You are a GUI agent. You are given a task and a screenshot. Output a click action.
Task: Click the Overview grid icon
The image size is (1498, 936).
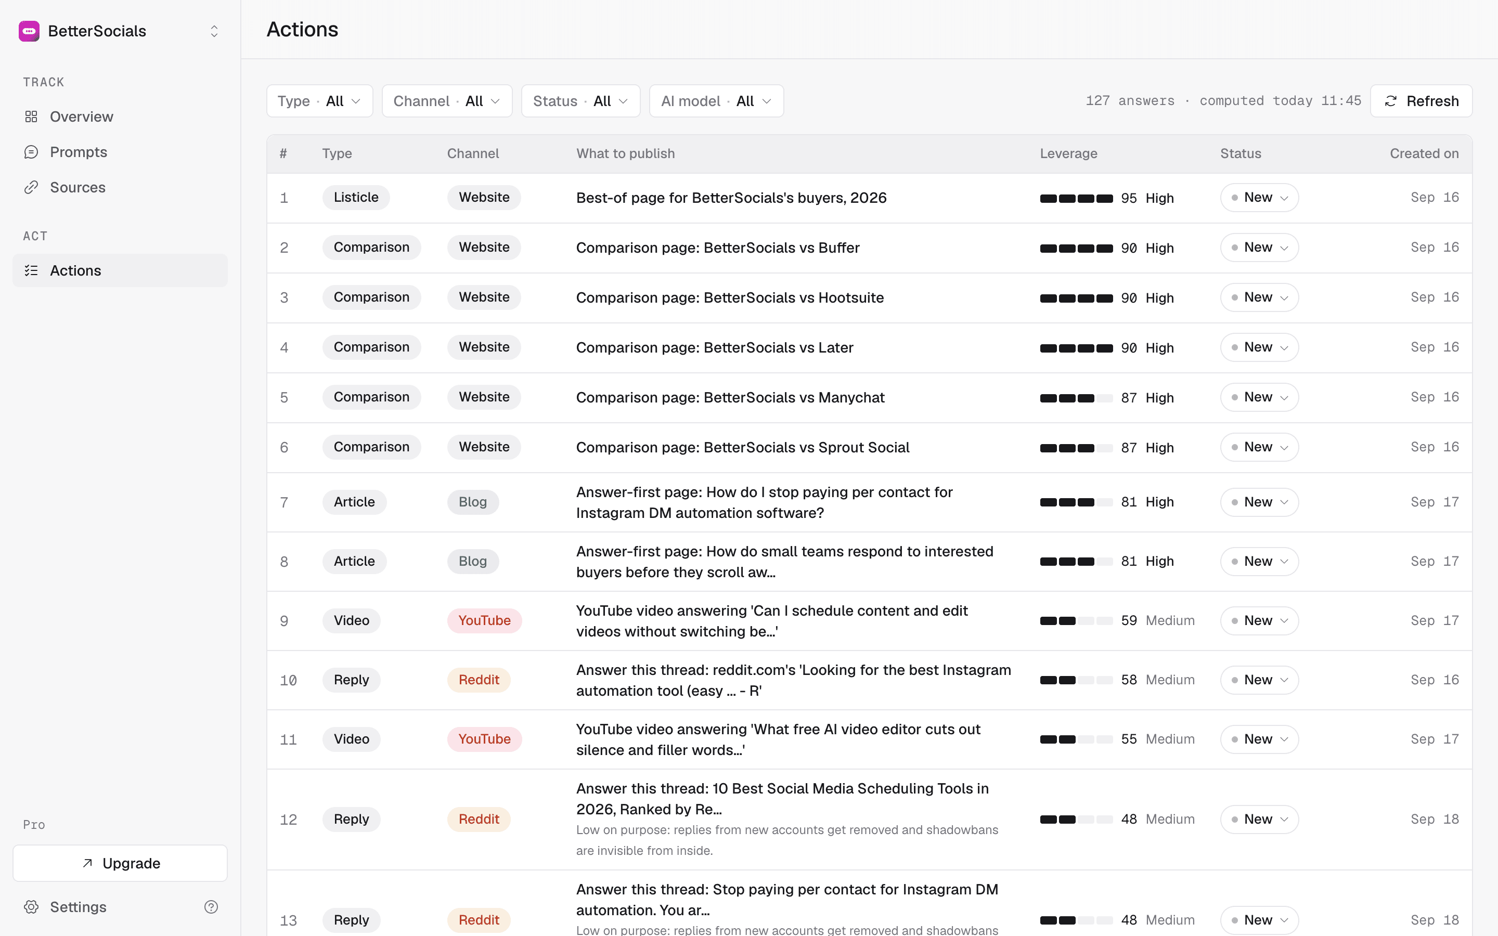31,116
